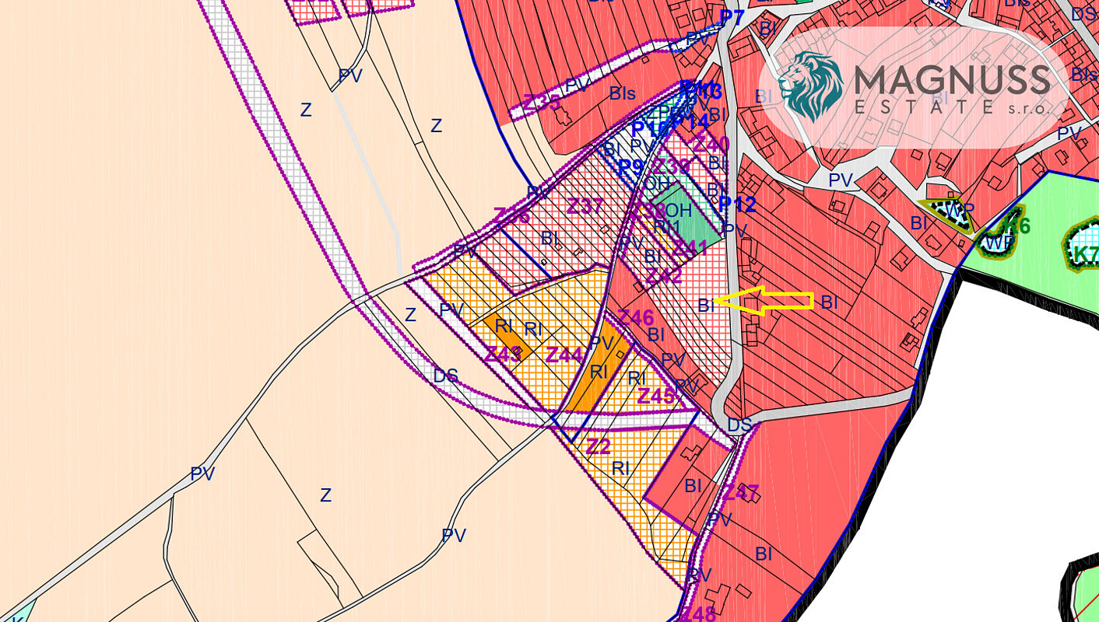Select the Z44 zone label
Image resolution: width=1099 pixels, height=622 pixels.
tap(564, 355)
